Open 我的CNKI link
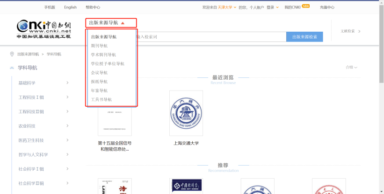This screenshot has height=194, width=384. pyautogui.click(x=292, y=7)
